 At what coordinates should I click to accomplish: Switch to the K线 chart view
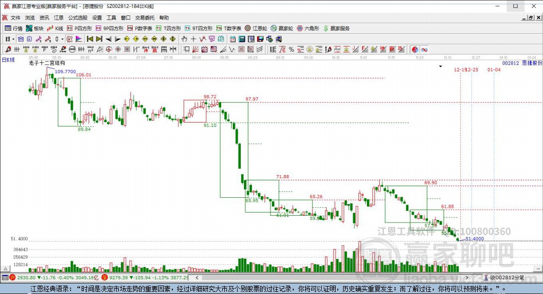pos(55,29)
